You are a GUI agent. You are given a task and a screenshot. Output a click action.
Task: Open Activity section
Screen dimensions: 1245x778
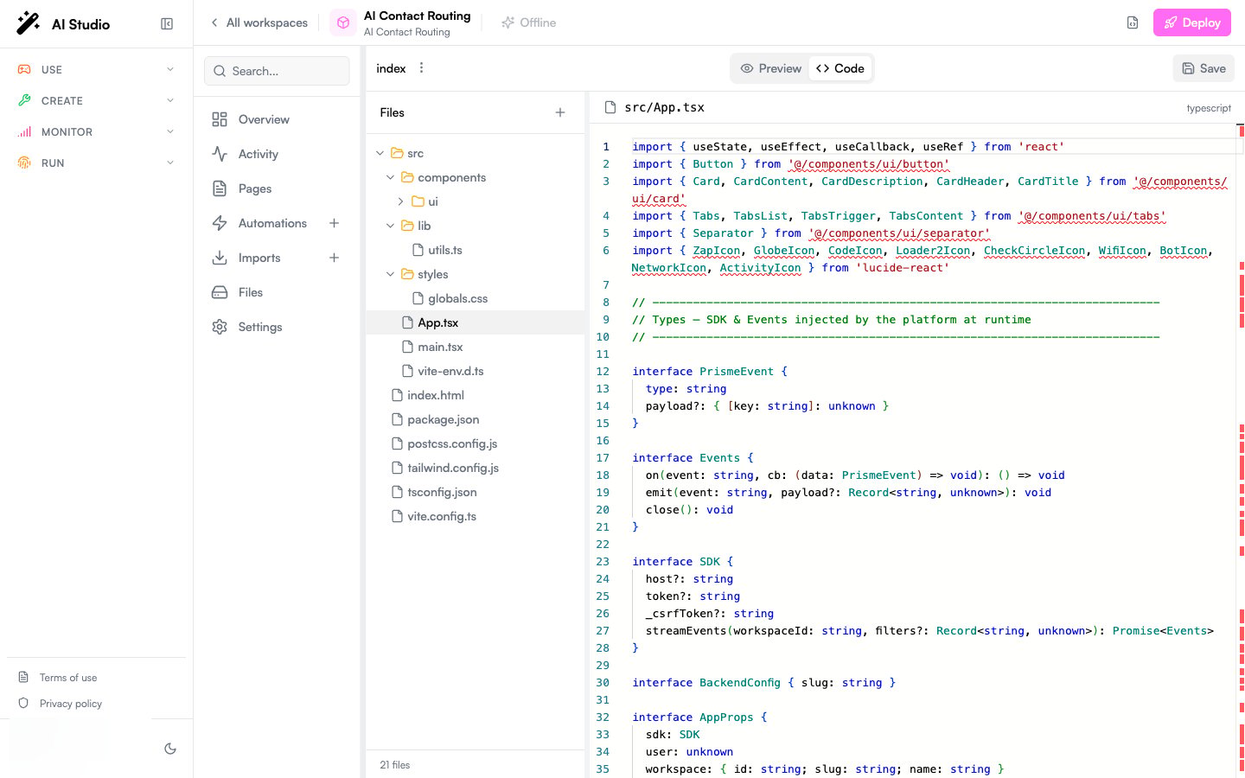[277, 154]
